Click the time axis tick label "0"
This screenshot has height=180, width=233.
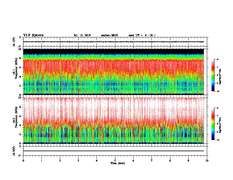tap(23, 161)
